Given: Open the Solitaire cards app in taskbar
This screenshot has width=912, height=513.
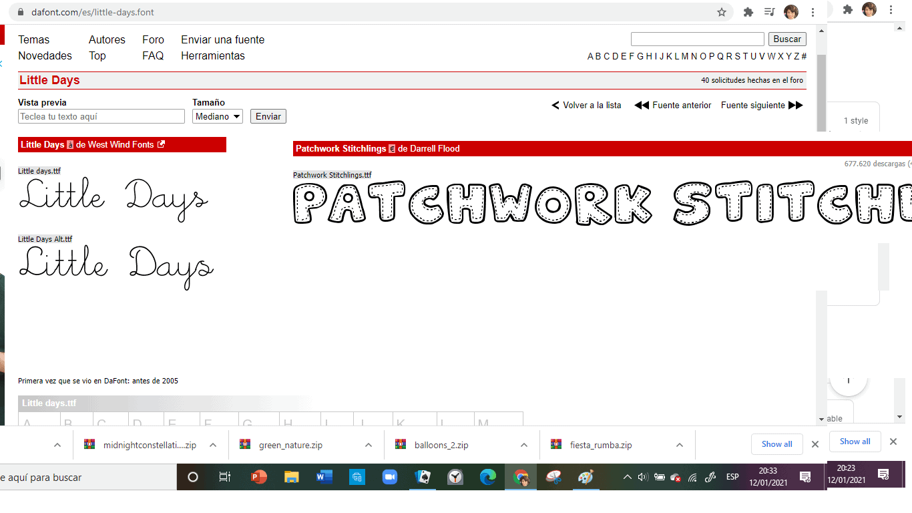Looking at the screenshot, I should [x=422, y=477].
